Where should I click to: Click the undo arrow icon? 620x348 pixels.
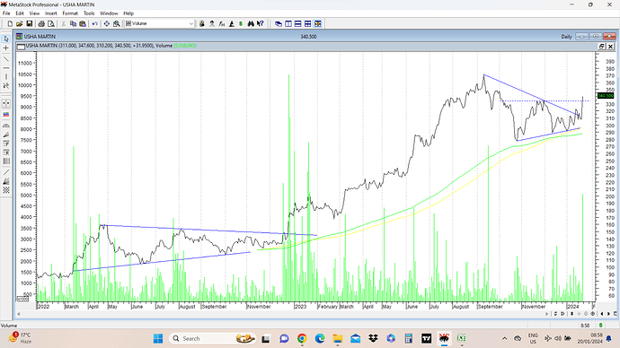95,23
